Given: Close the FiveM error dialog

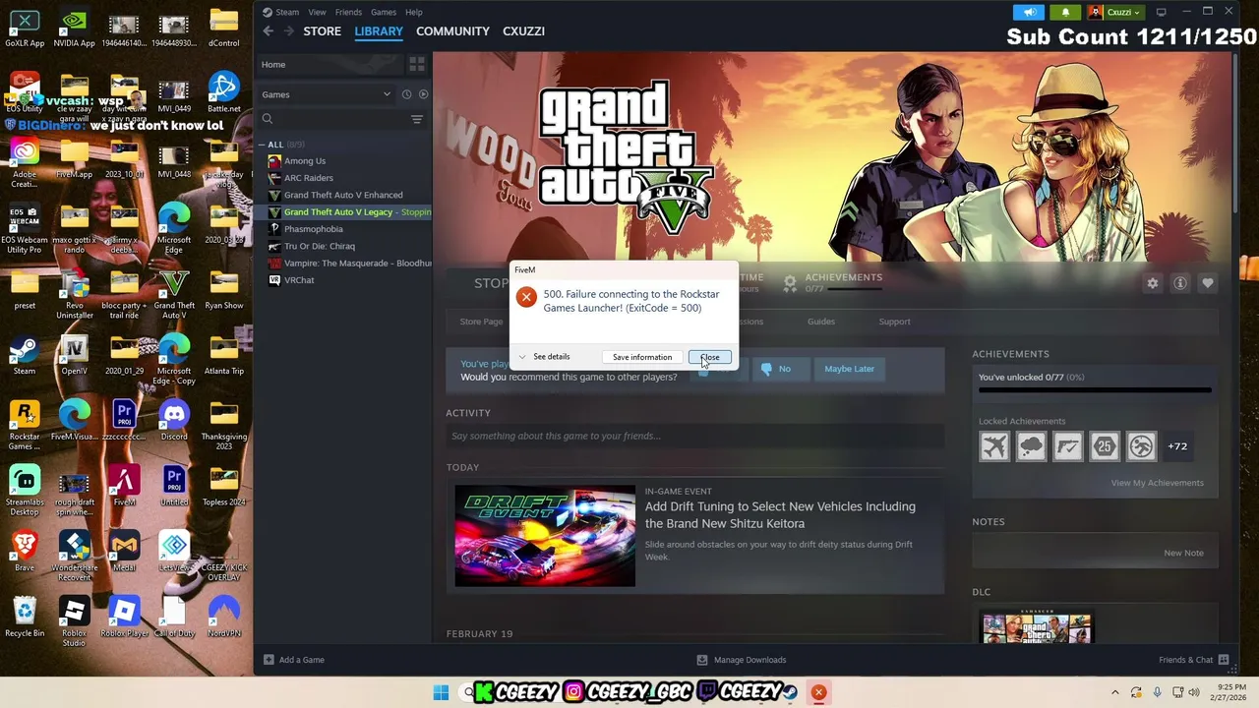Looking at the screenshot, I should (710, 357).
